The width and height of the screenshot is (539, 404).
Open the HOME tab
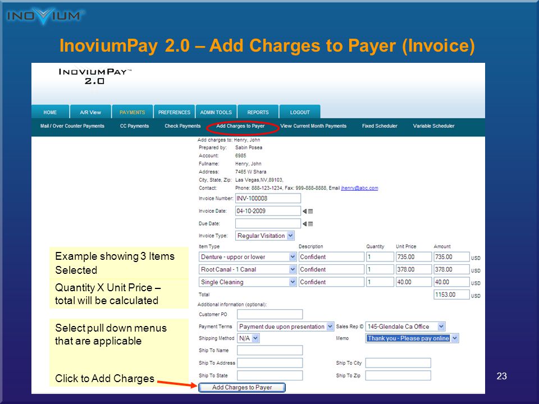click(50, 112)
